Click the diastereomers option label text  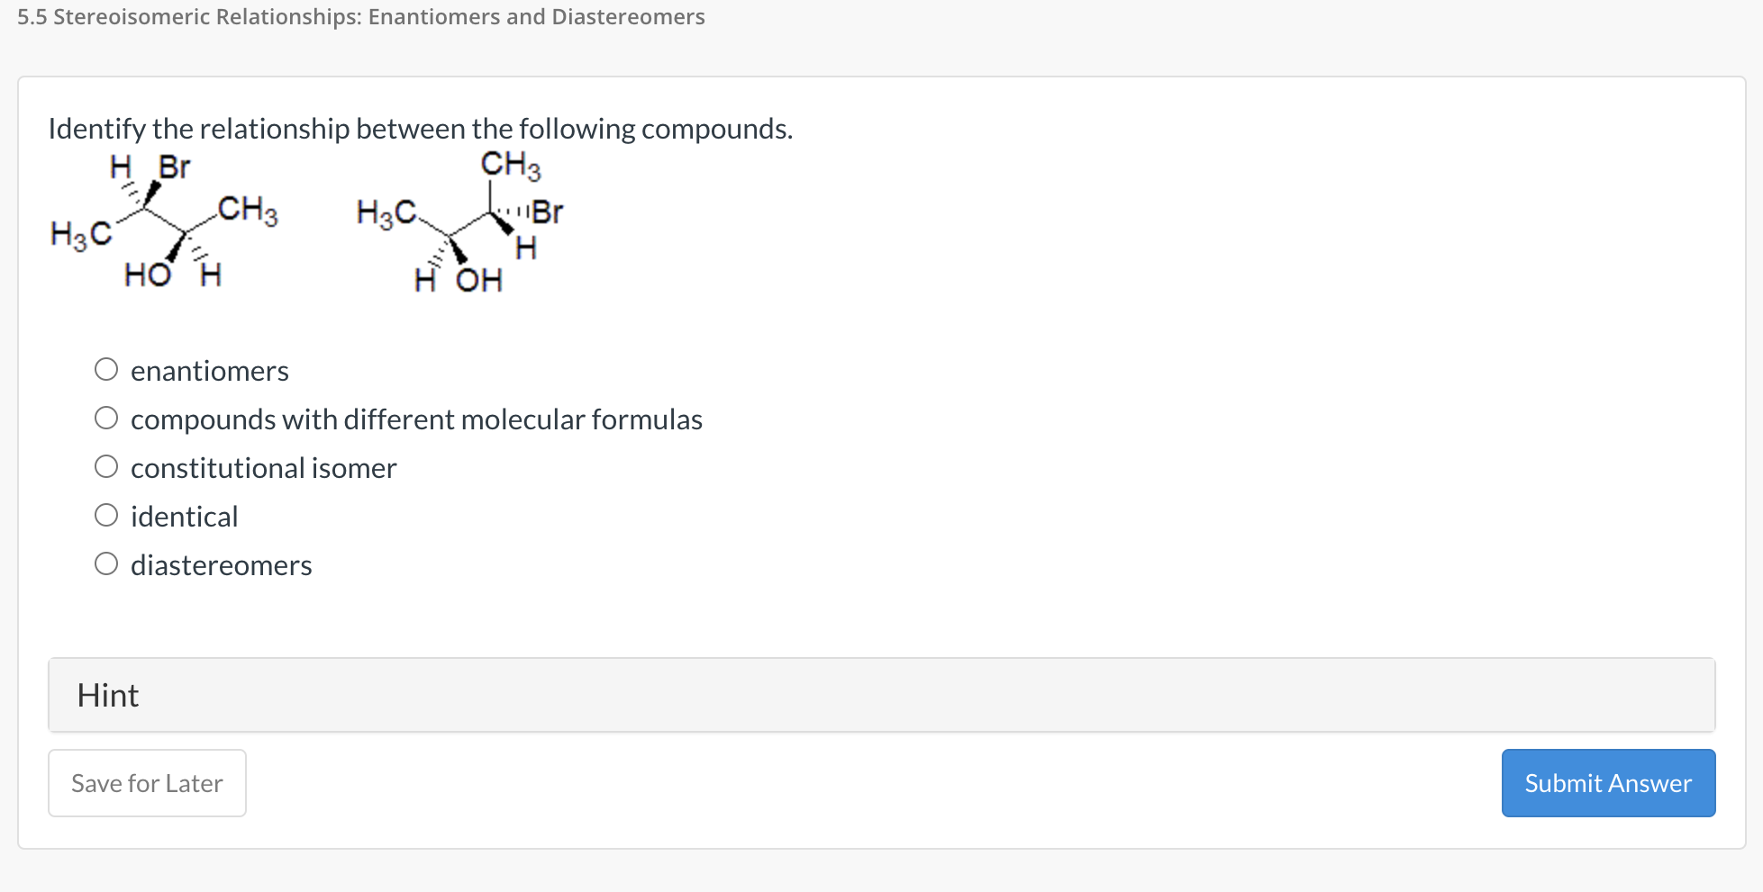(221, 564)
